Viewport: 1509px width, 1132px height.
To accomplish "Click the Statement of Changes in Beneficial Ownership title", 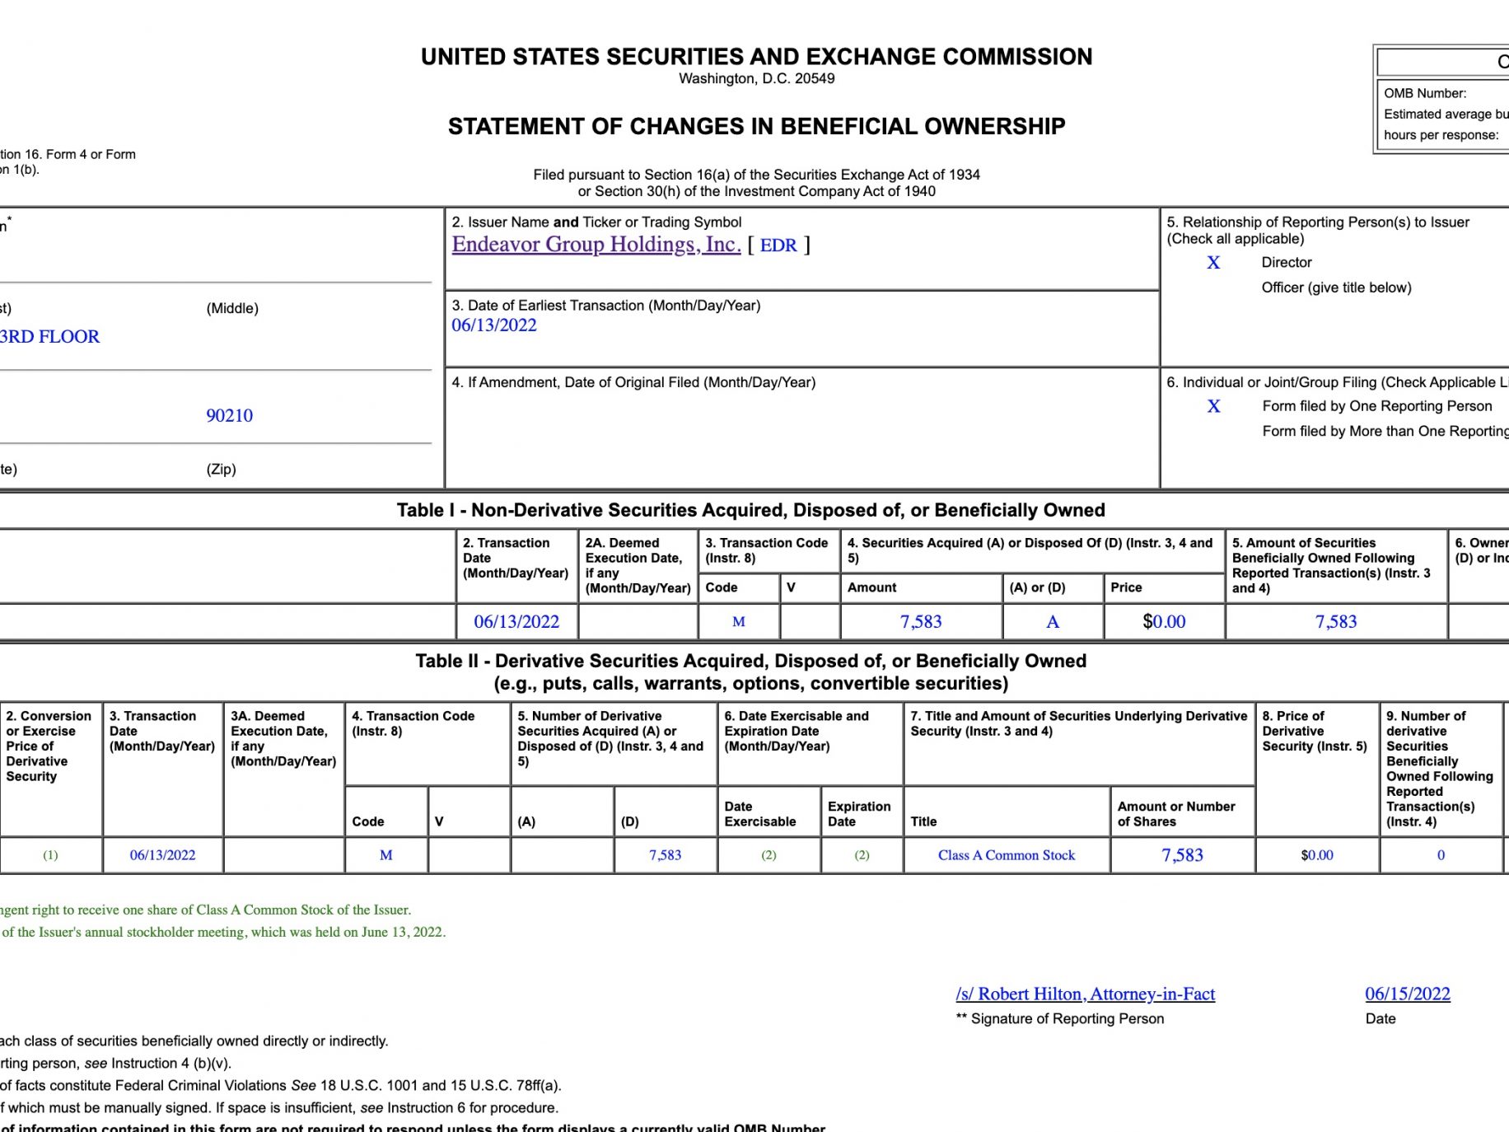I will tap(756, 126).
